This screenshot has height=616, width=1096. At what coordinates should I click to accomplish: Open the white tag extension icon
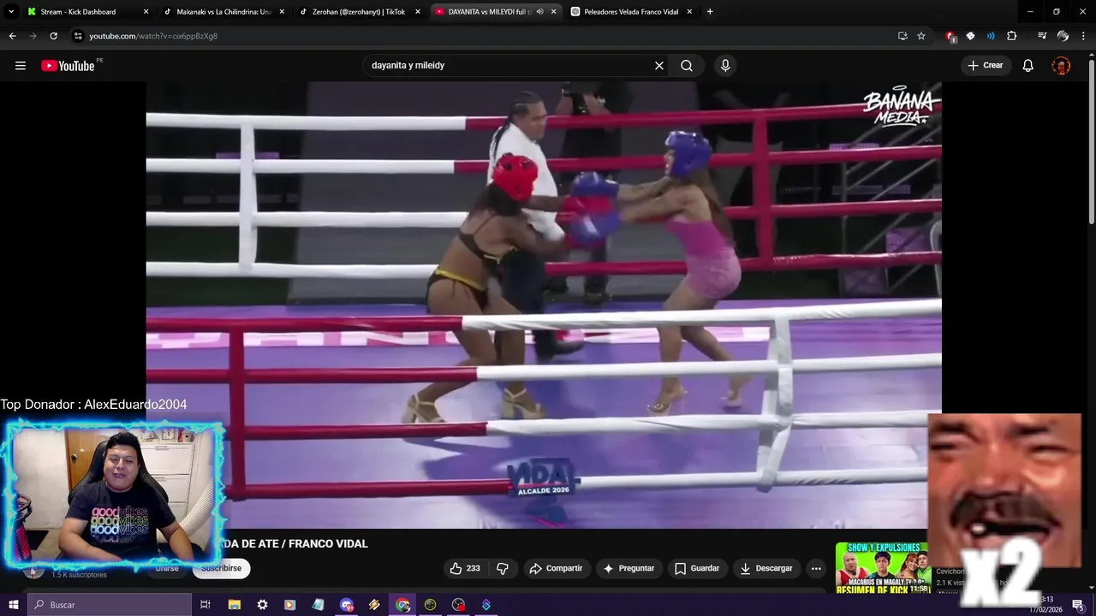tap(970, 36)
